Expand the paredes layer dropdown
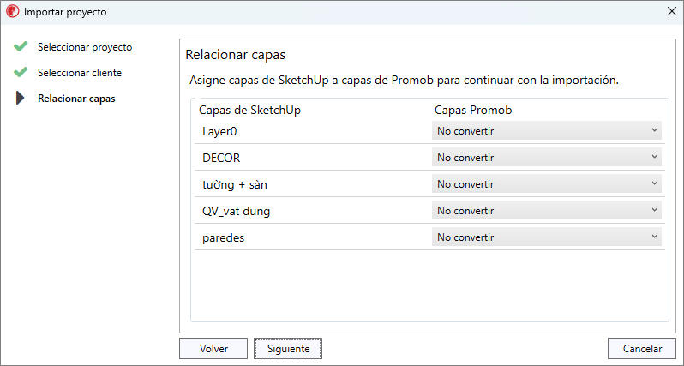 pos(547,237)
